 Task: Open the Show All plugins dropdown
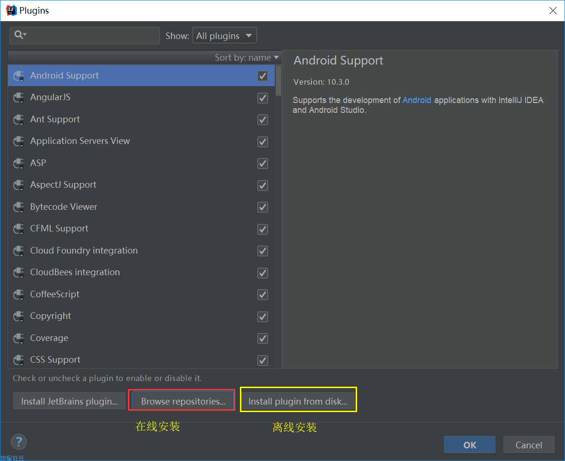224,36
